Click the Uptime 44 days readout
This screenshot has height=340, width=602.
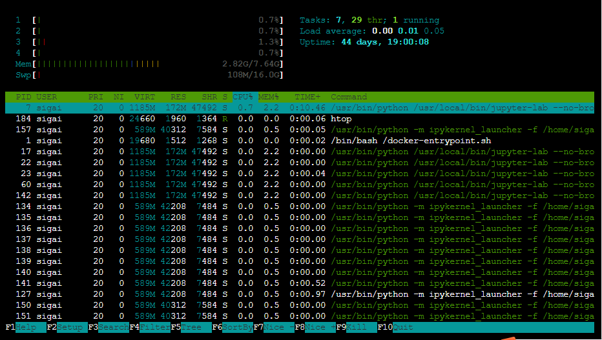(x=364, y=42)
